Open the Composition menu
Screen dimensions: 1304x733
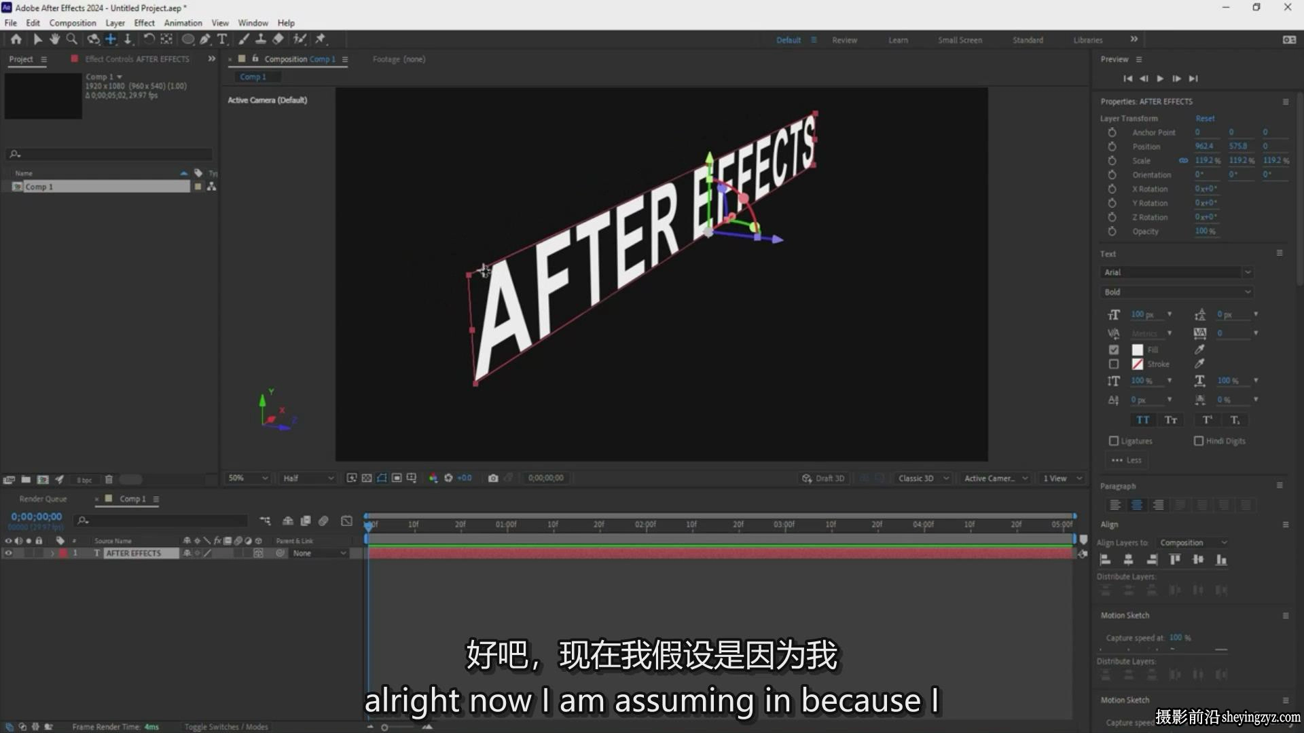[x=72, y=22]
